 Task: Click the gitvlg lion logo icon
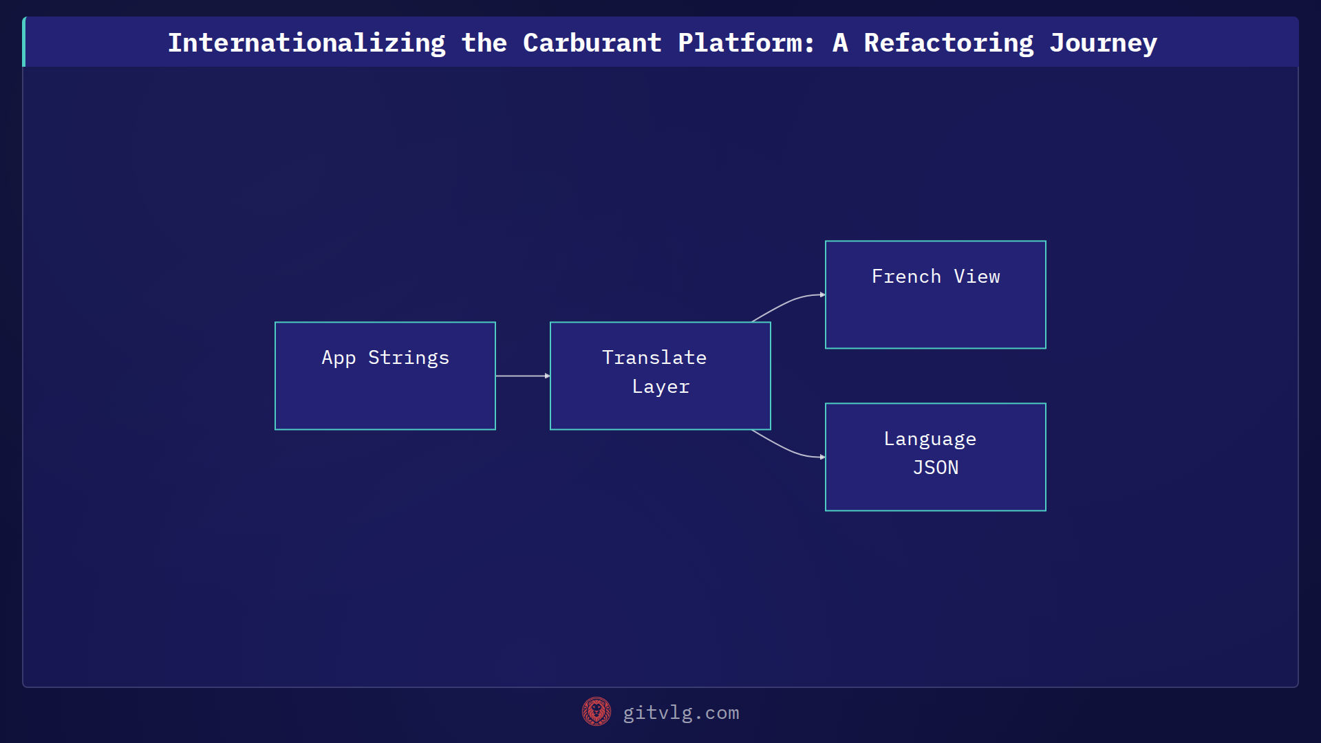597,712
